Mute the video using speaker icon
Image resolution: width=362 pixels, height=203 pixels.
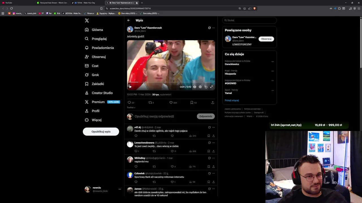coord(195,87)
